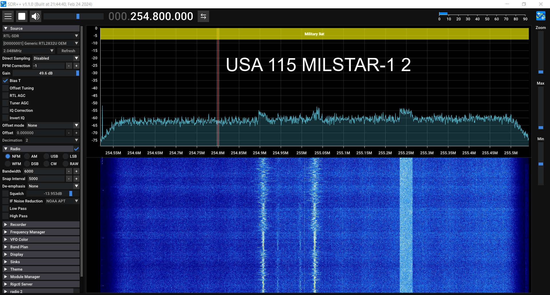Enable the RTL AGC checkbox

[x=5, y=95]
